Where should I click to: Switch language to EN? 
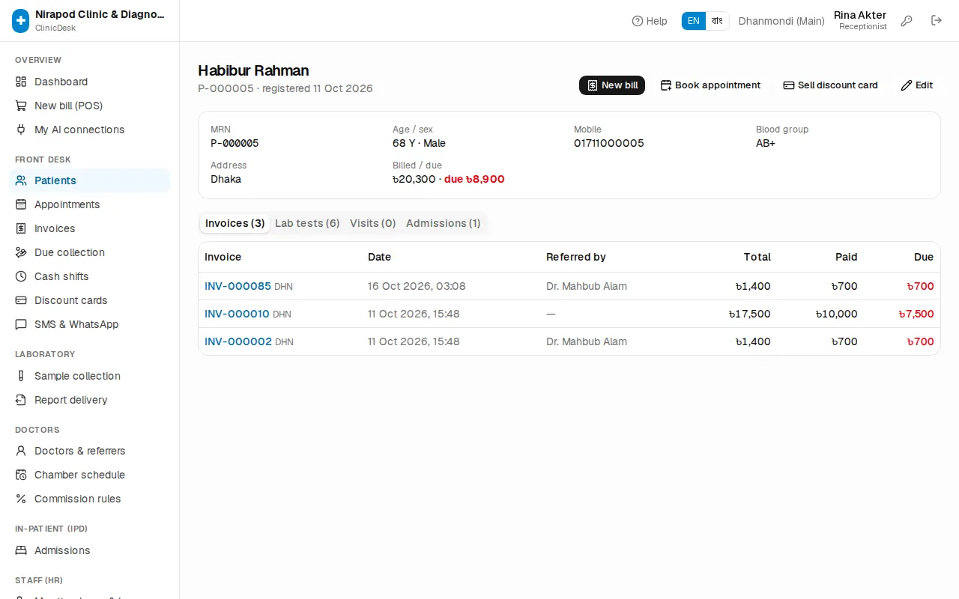(x=694, y=21)
